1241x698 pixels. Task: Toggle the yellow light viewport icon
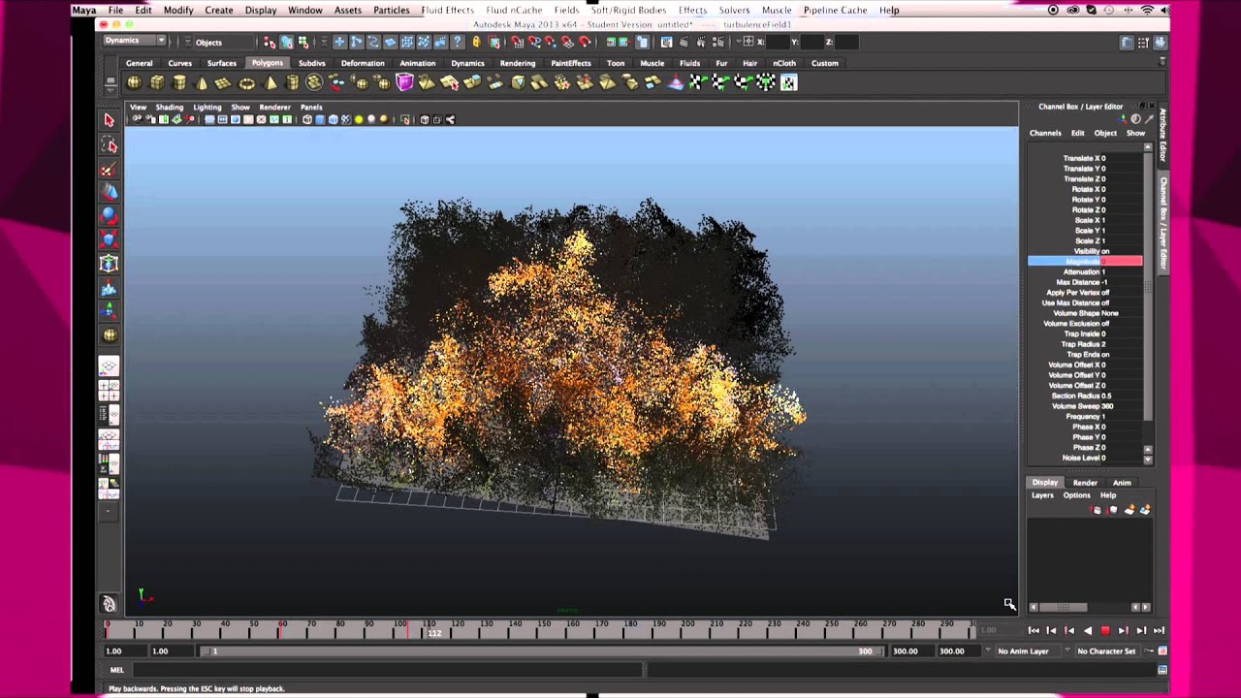click(x=359, y=120)
